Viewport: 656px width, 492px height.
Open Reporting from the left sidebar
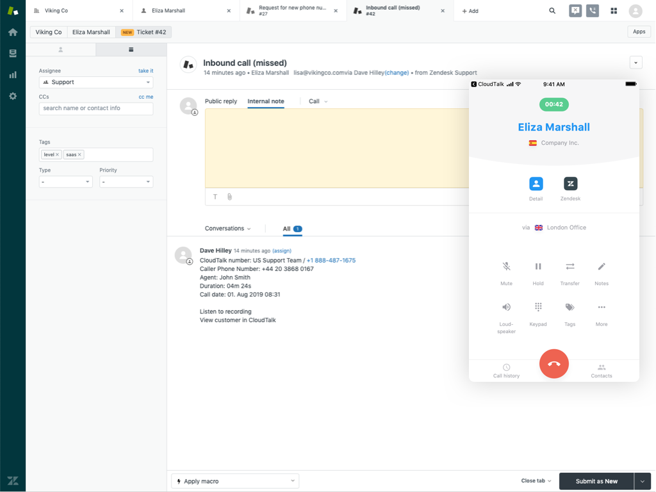[x=13, y=75]
